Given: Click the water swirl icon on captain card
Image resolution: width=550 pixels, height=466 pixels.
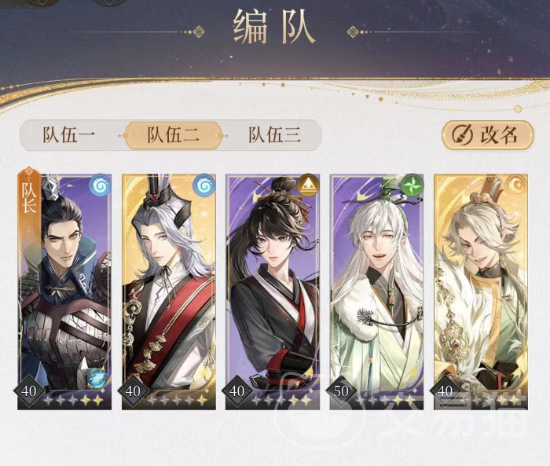Looking at the screenshot, I should coord(100,185).
